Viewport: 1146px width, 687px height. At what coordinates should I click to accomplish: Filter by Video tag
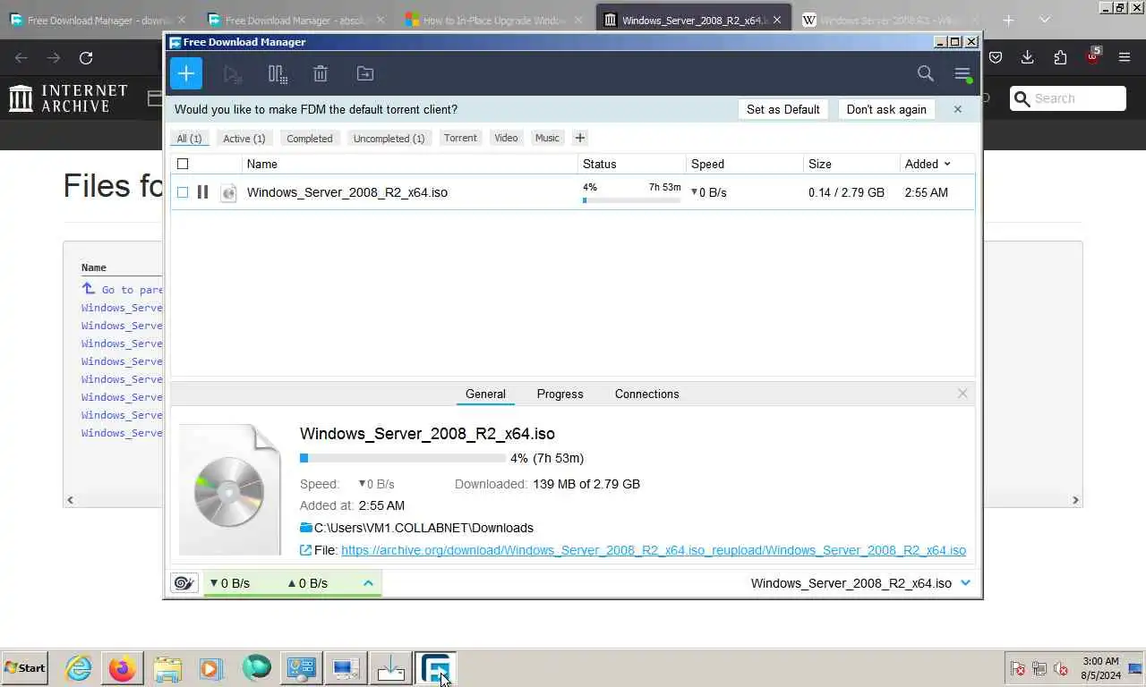(x=506, y=138)
